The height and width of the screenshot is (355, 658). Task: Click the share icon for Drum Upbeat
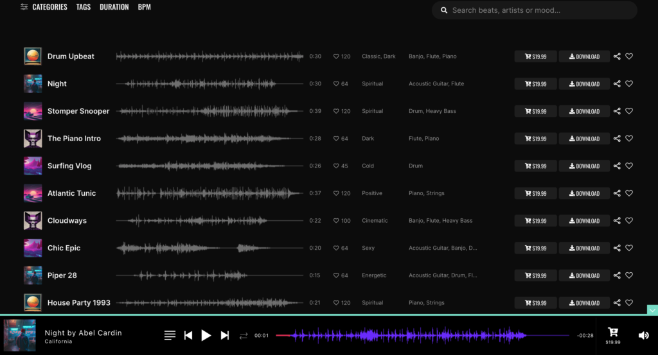tap(617, 56)
